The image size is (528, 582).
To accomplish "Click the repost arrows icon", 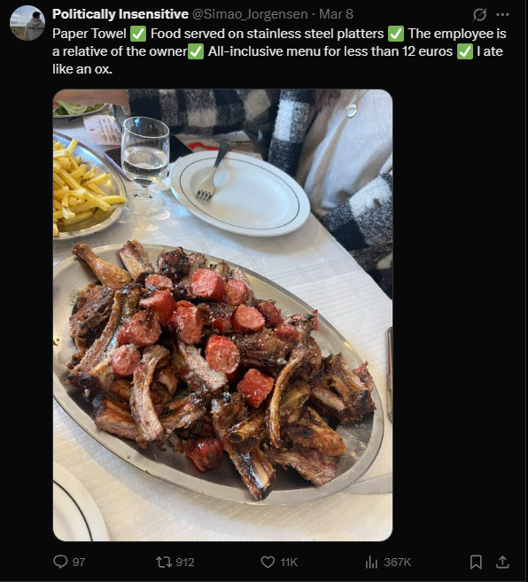I will (x=163, y=562).
